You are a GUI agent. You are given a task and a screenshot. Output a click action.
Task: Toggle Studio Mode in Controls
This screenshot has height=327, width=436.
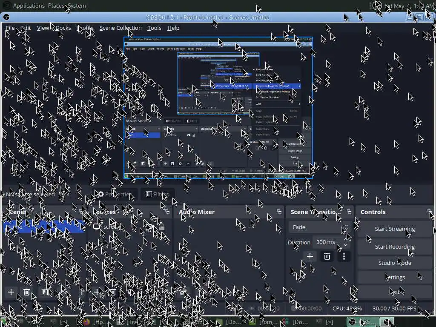point(395,263)
